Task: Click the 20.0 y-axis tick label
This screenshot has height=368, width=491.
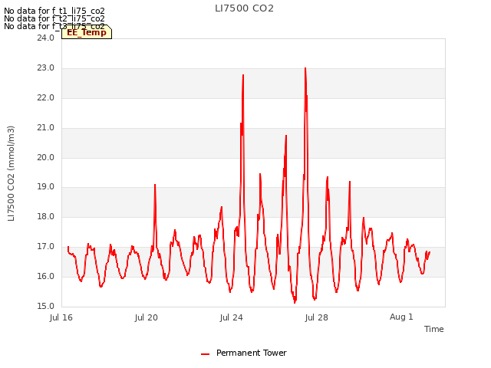Action: (x=45, y=157)
